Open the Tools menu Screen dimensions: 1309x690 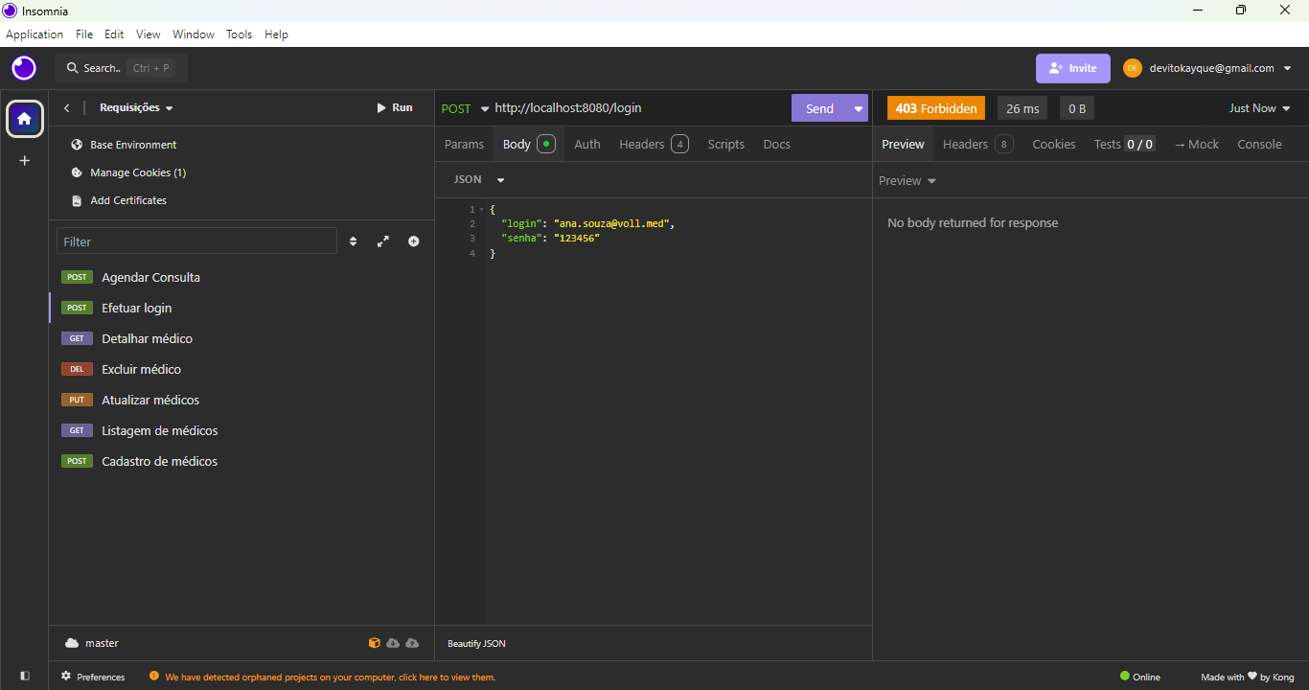coord(239,34)
